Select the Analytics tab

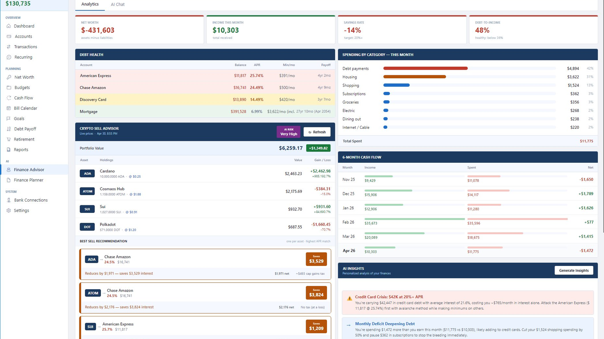coord(90,4)
